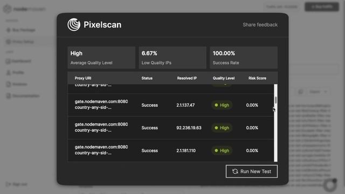
Task: Click Success status in the 2.1.137.47 row
Action: (150, 105)
